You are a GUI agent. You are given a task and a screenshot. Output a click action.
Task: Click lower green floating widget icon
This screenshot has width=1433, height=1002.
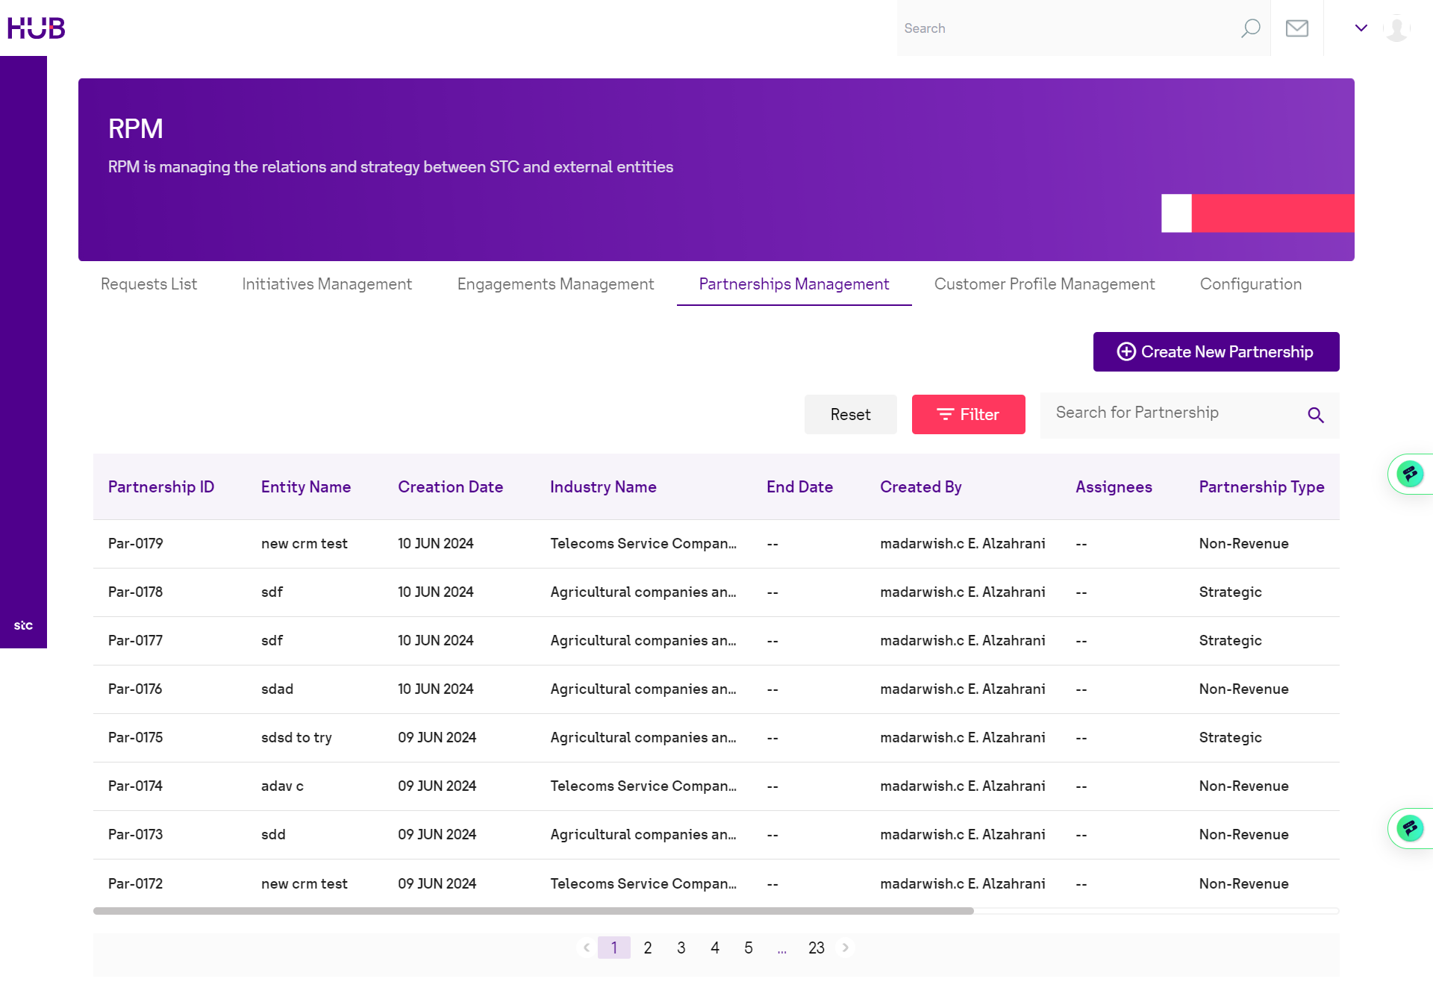pos(1409,828)
